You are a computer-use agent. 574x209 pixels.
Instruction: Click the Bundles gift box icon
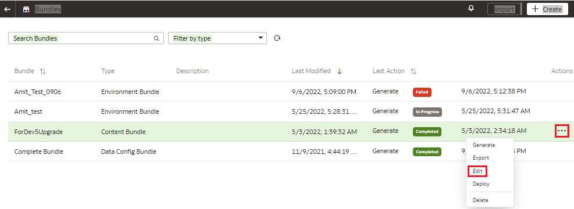(x=26, y=9)
